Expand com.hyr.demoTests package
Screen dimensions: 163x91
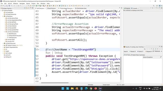pos(5,18)
